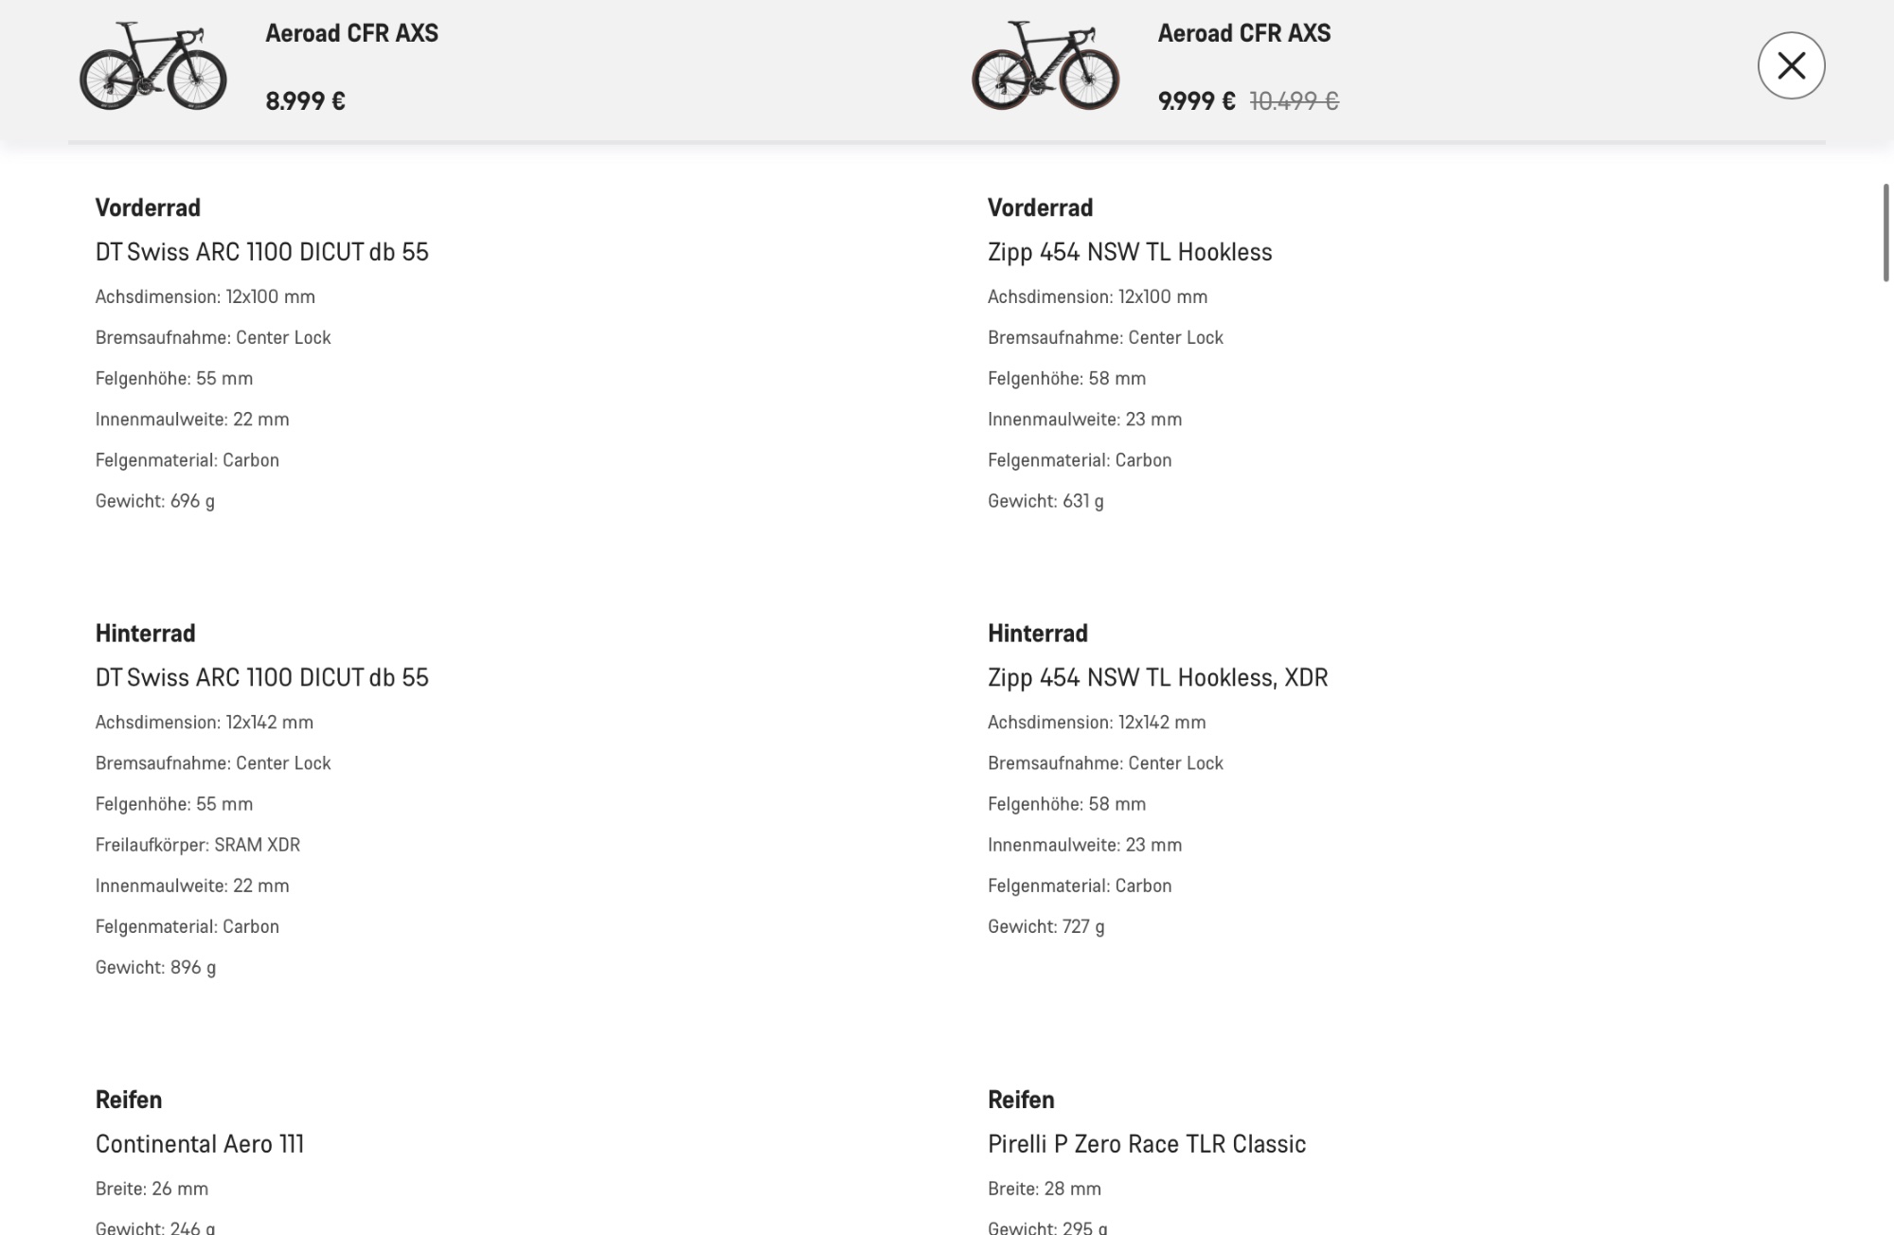Click the left column Vorderrad heading

(x=148, y=207)
